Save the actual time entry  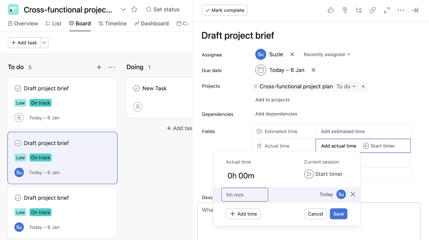click(339, 214)
